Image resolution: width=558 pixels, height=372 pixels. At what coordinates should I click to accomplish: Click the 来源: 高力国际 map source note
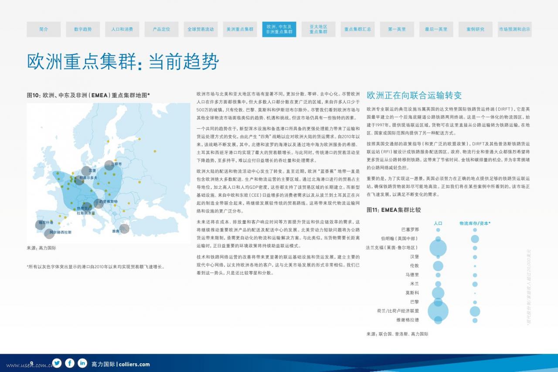tap(41, 248)
